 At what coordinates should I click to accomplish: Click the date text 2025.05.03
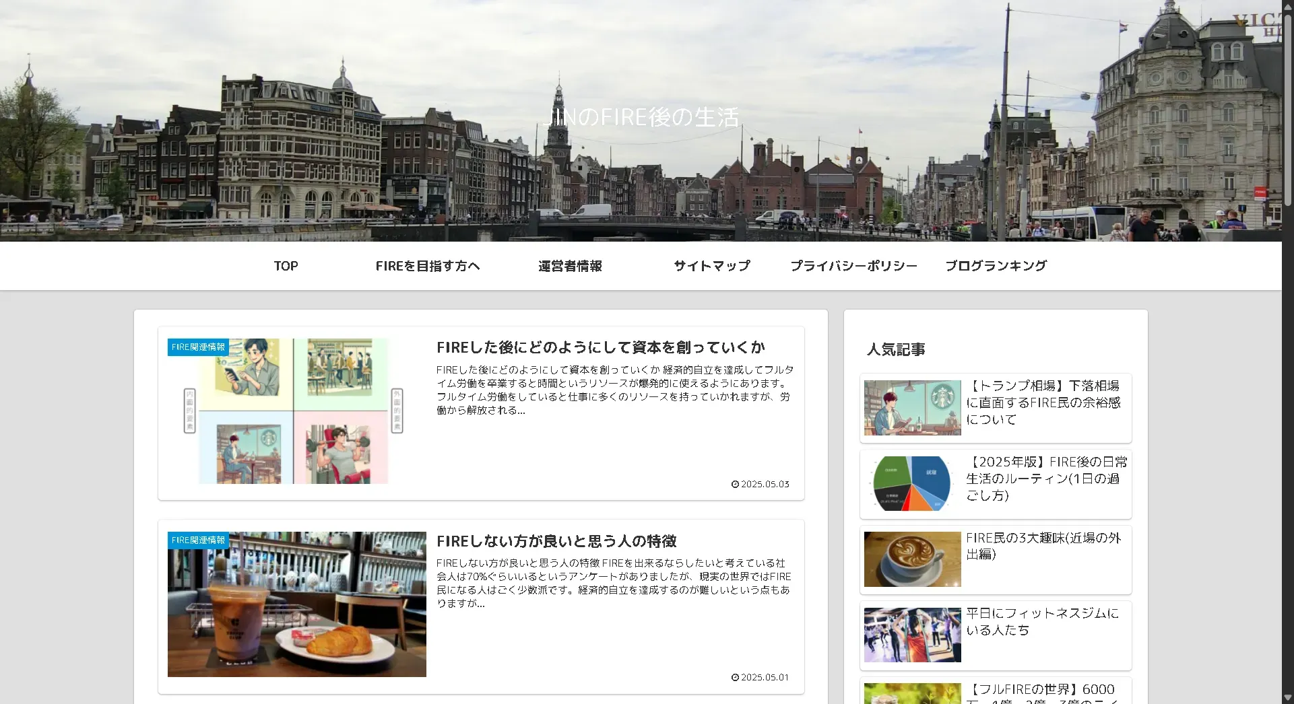[x=765, y=485]
